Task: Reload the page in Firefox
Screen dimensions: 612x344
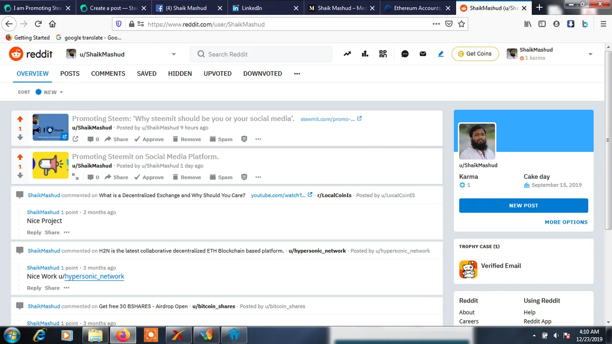Action: tap(38, 24)
